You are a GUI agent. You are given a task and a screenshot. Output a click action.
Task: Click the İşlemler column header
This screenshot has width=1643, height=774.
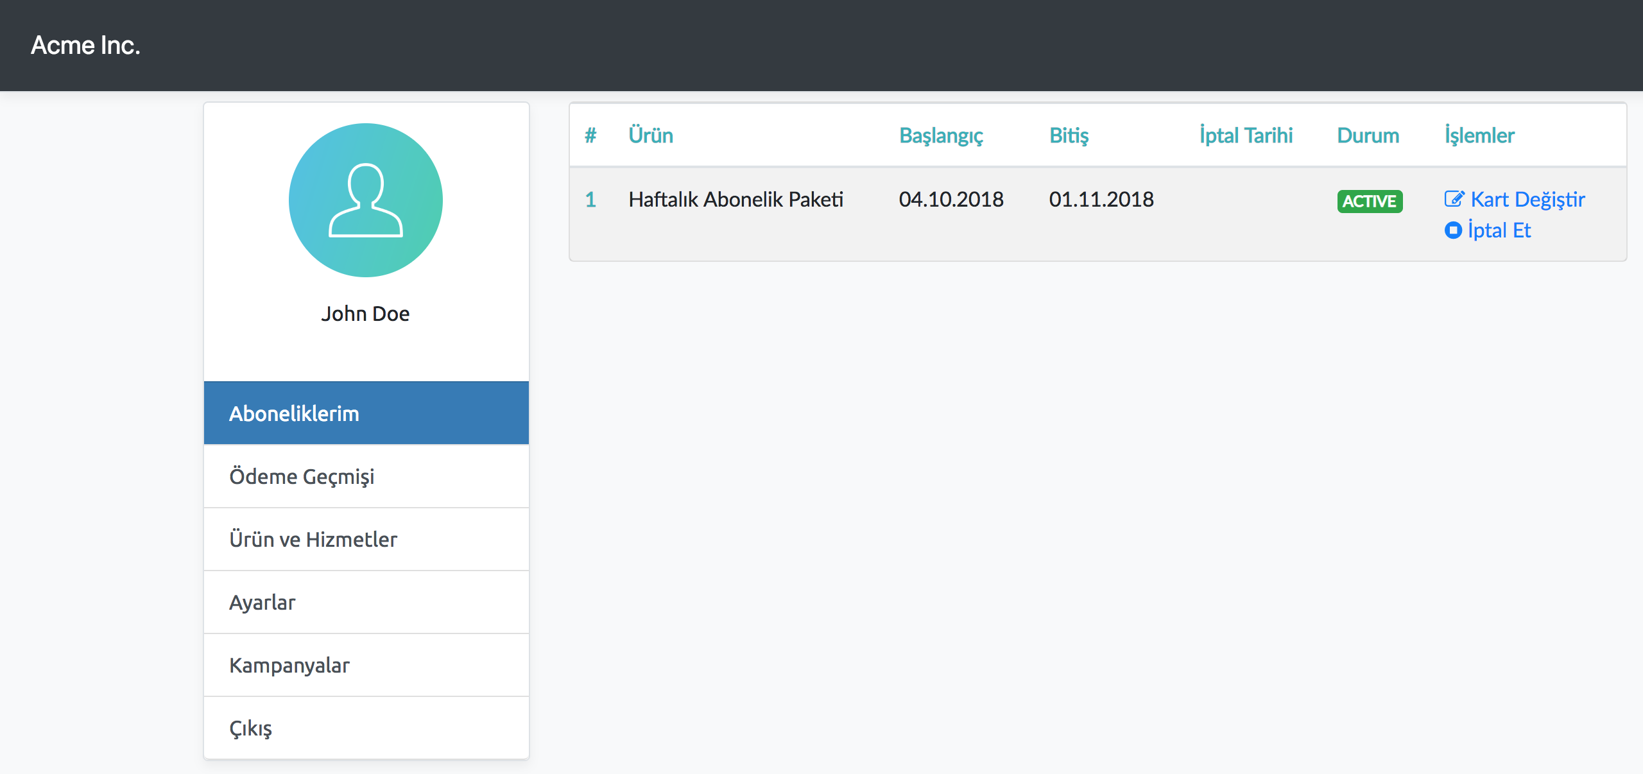(x=1479, y=135)
